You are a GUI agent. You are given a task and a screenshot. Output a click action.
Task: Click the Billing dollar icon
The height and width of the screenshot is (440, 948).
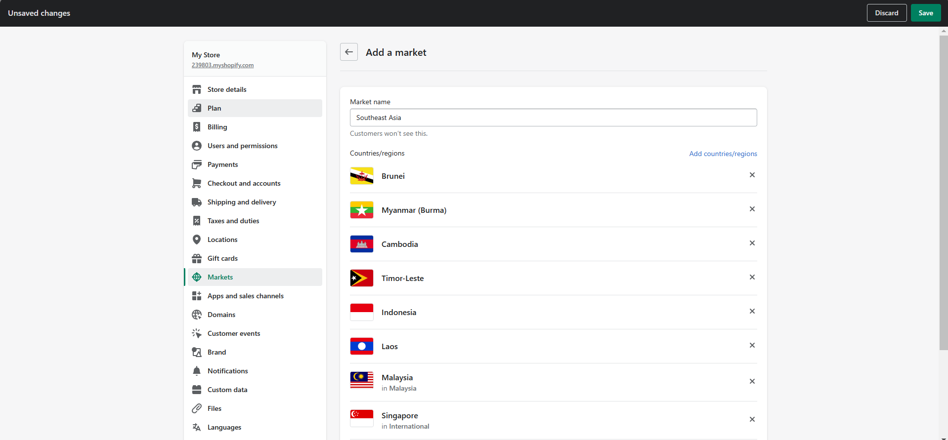[x=197, y=127]
